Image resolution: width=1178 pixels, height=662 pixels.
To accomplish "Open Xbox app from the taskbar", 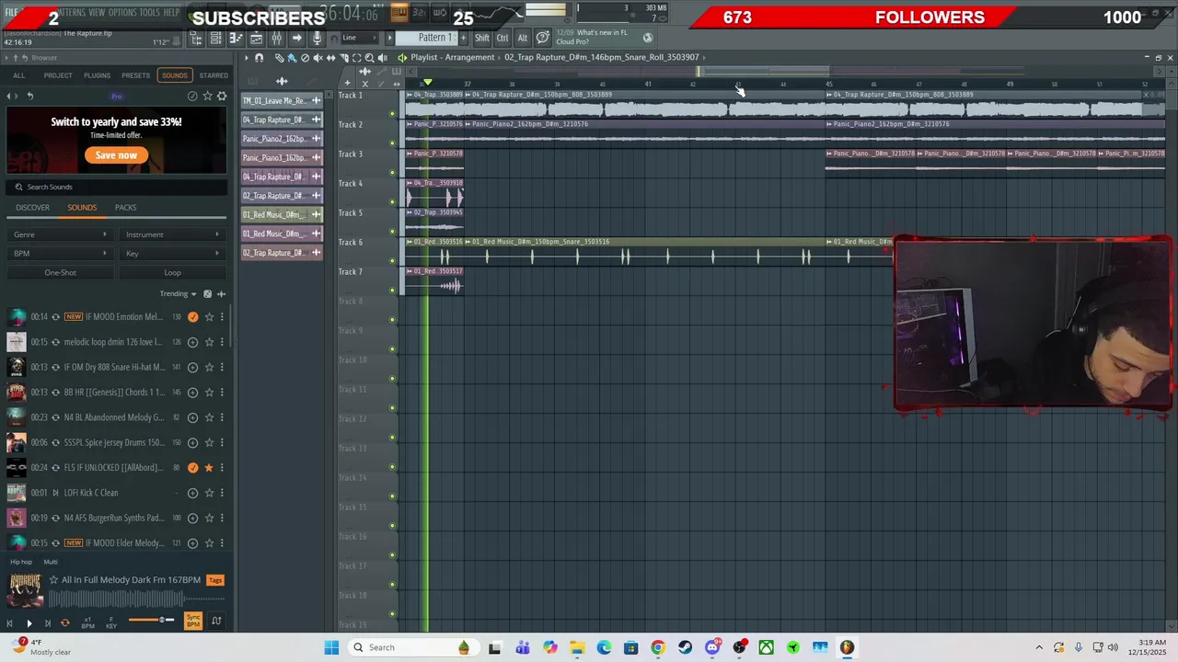I will pos(766,647).
